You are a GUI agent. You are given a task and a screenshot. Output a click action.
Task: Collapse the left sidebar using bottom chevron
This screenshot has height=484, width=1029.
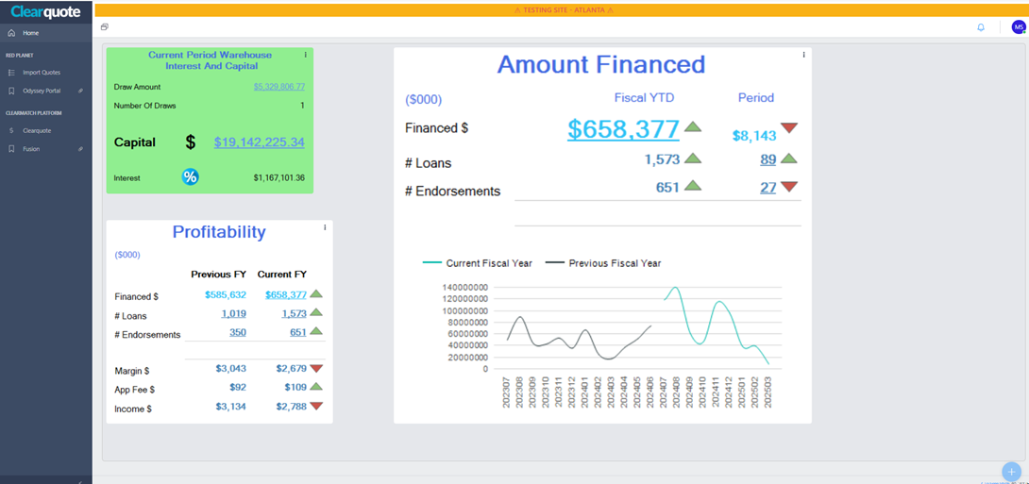(79, 481)
